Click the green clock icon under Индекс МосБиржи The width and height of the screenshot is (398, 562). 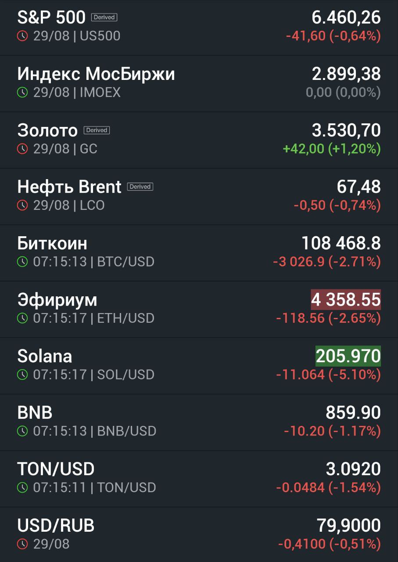coord(22,93)
